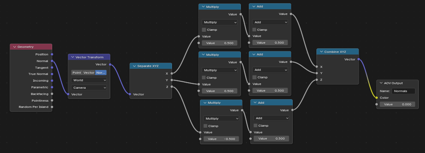Select Vector type in Vector Transform
The width and height of the screenshot is (425, 153).
[x=89, y=73]
